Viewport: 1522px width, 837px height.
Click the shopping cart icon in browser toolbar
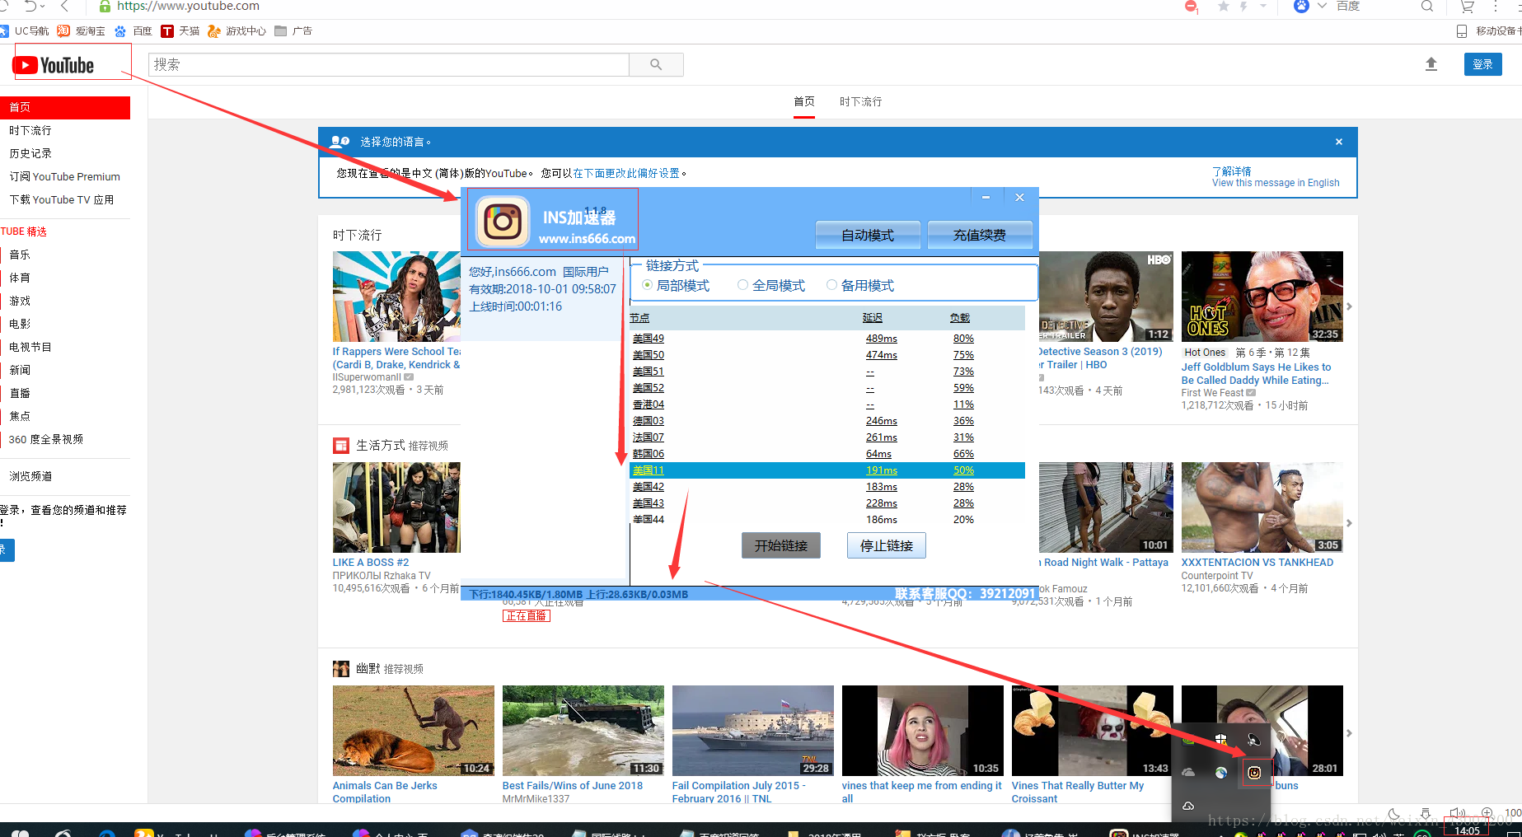[1468, 7]
